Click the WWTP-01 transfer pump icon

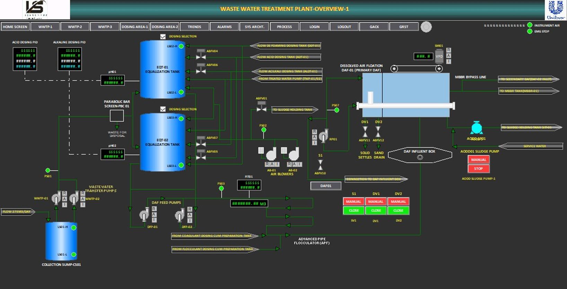pyautogui.click(x=56, y=199)
